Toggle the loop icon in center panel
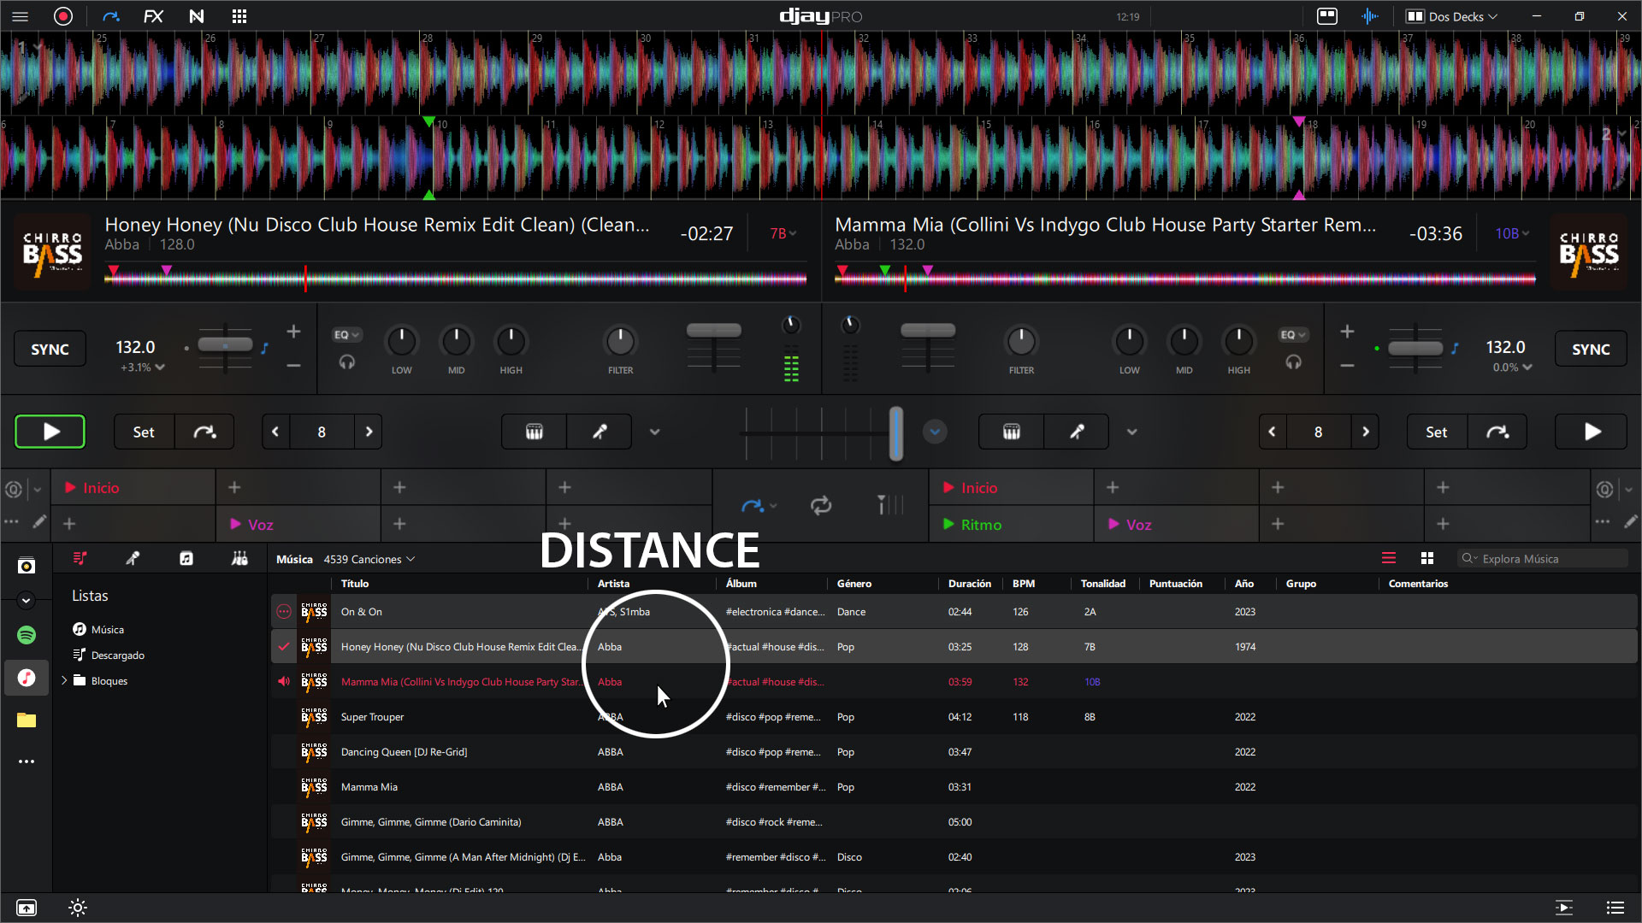This screenshot has width=1642, height=923. pyautogui.click(x=821, y=506)
